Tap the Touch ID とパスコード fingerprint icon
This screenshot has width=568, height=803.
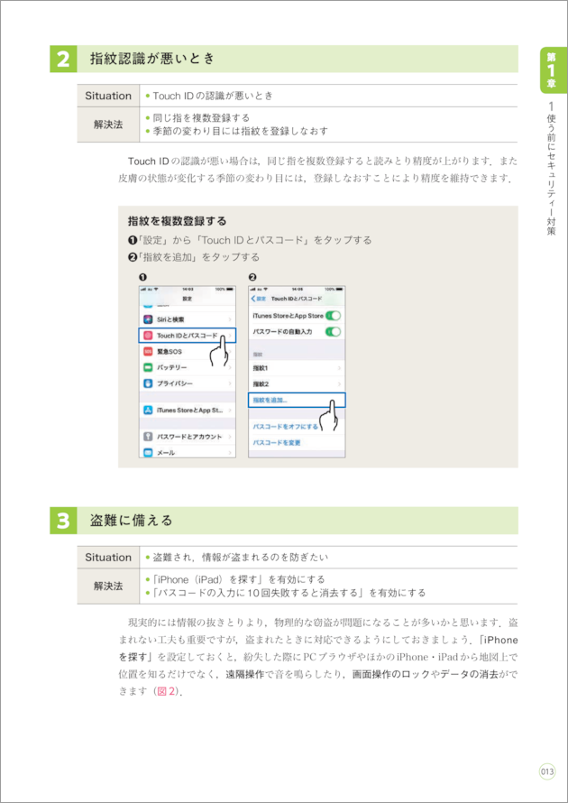coord(148,336)
